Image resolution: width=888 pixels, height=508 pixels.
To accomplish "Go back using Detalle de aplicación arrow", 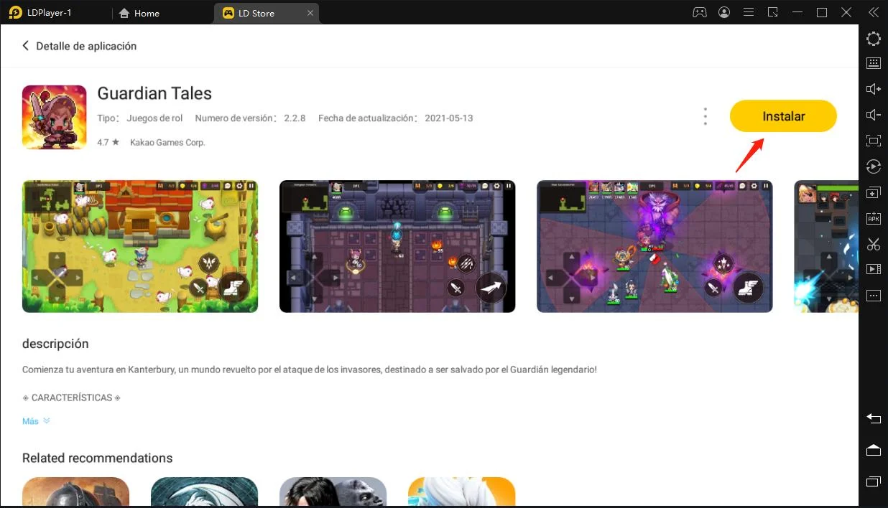I will 26,46.
